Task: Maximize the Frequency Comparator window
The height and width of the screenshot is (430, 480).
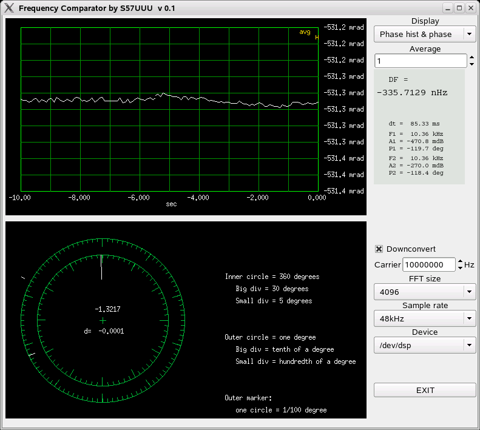Action: 459,8
